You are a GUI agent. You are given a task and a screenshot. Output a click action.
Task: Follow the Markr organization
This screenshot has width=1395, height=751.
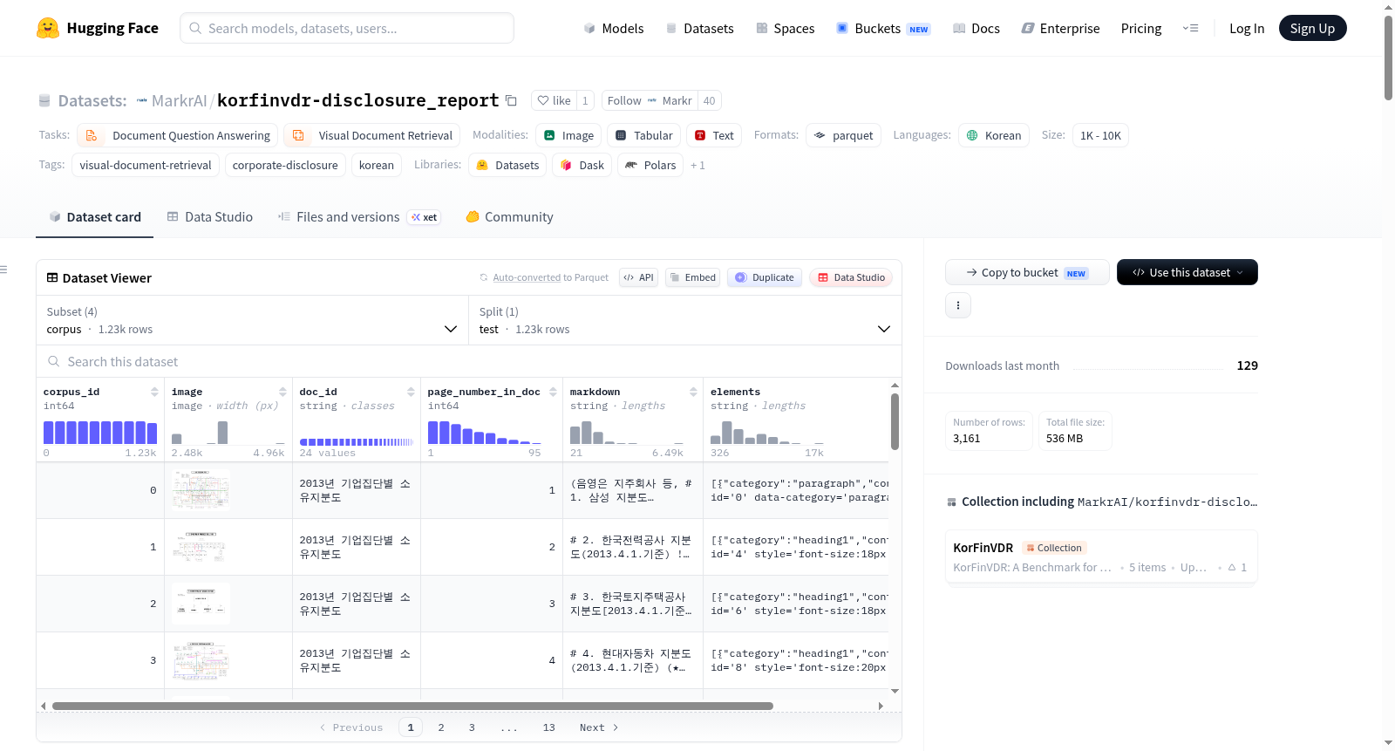pyautogui.click(x=650, y=101)
